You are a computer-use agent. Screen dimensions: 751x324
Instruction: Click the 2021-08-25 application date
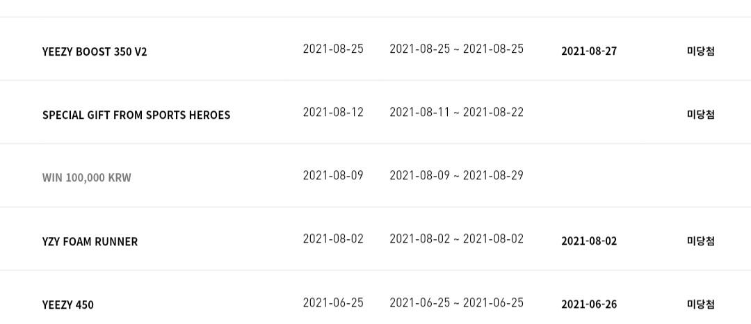[x=333, y=49]
